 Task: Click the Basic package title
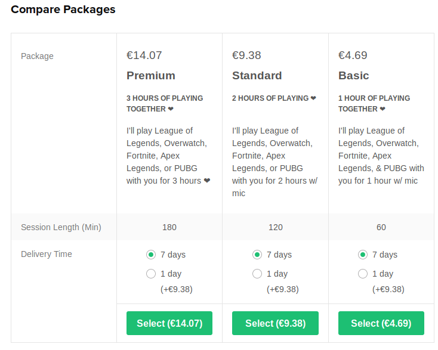point(354,76)
